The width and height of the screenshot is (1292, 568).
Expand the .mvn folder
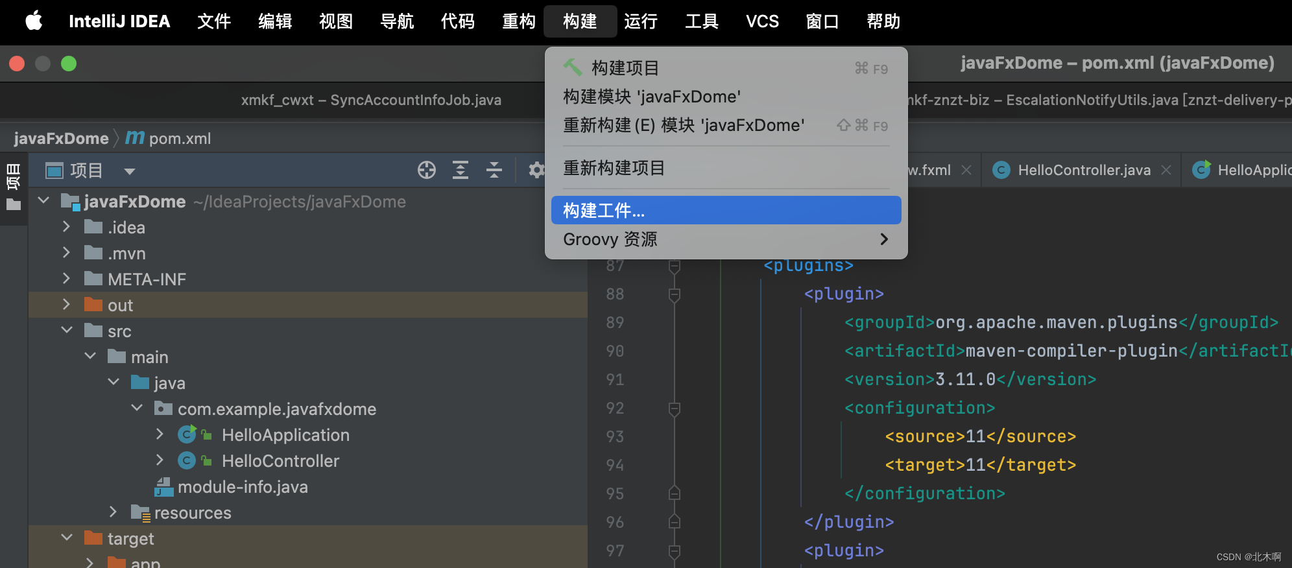(66, 252)
